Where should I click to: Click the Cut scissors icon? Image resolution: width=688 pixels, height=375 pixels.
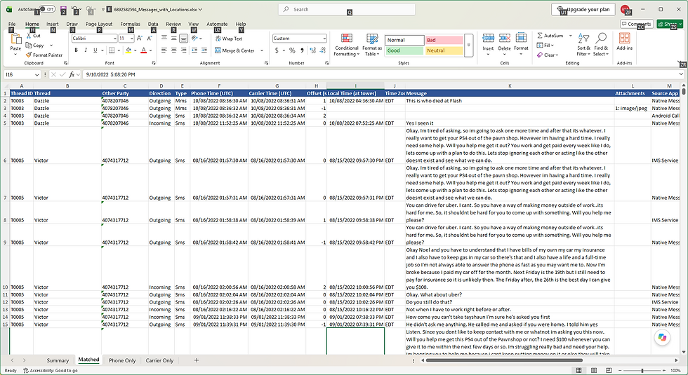coord(29,36)
